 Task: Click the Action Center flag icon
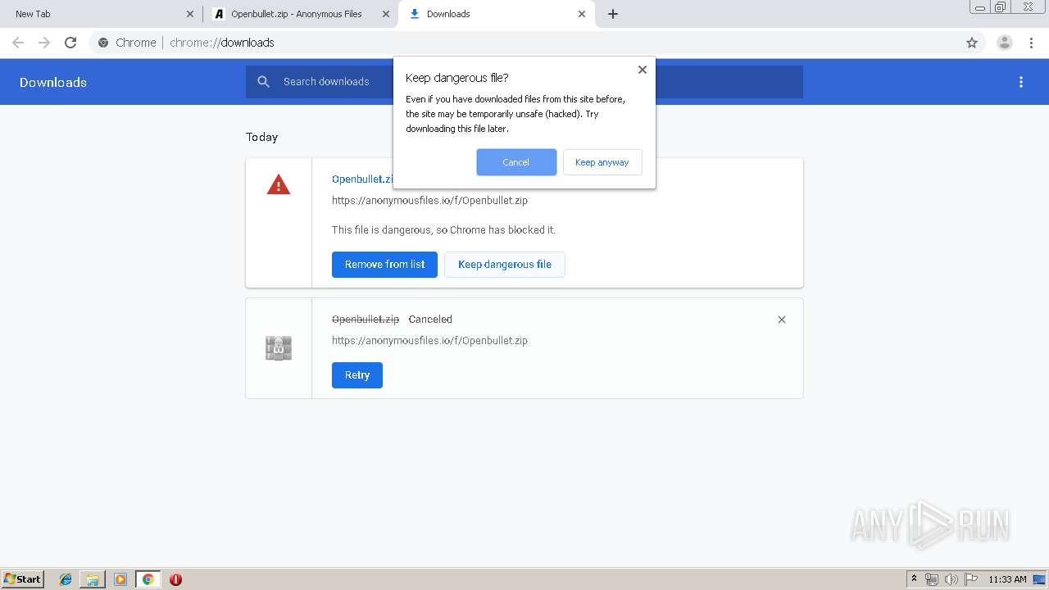pyautogui.click(x=971, y=579)
